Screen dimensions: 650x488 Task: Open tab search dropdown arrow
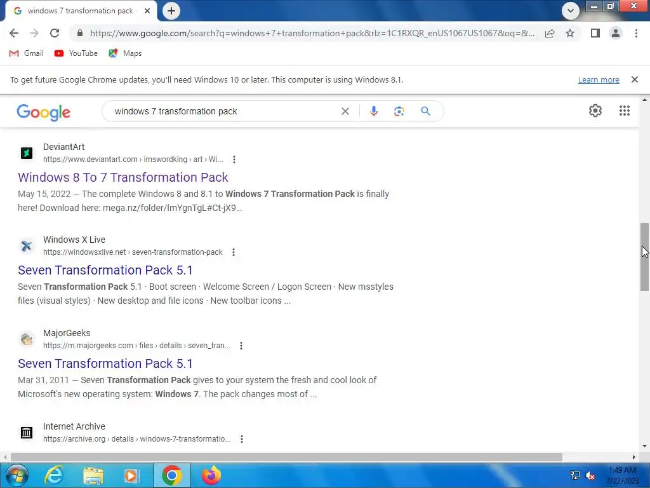pos(571,11)
